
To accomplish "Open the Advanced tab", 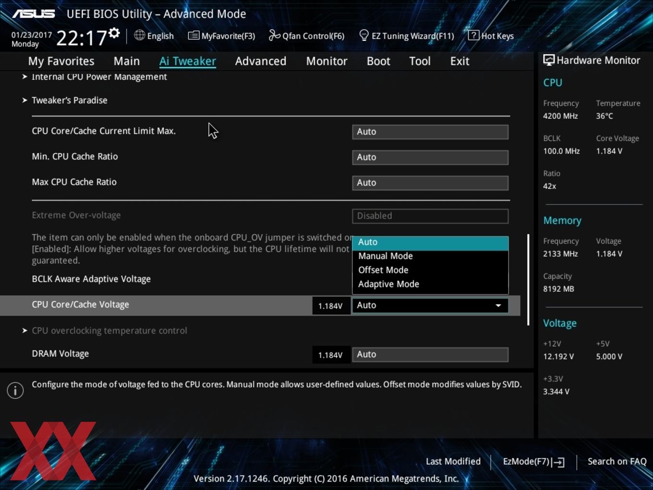I will 261,61.
